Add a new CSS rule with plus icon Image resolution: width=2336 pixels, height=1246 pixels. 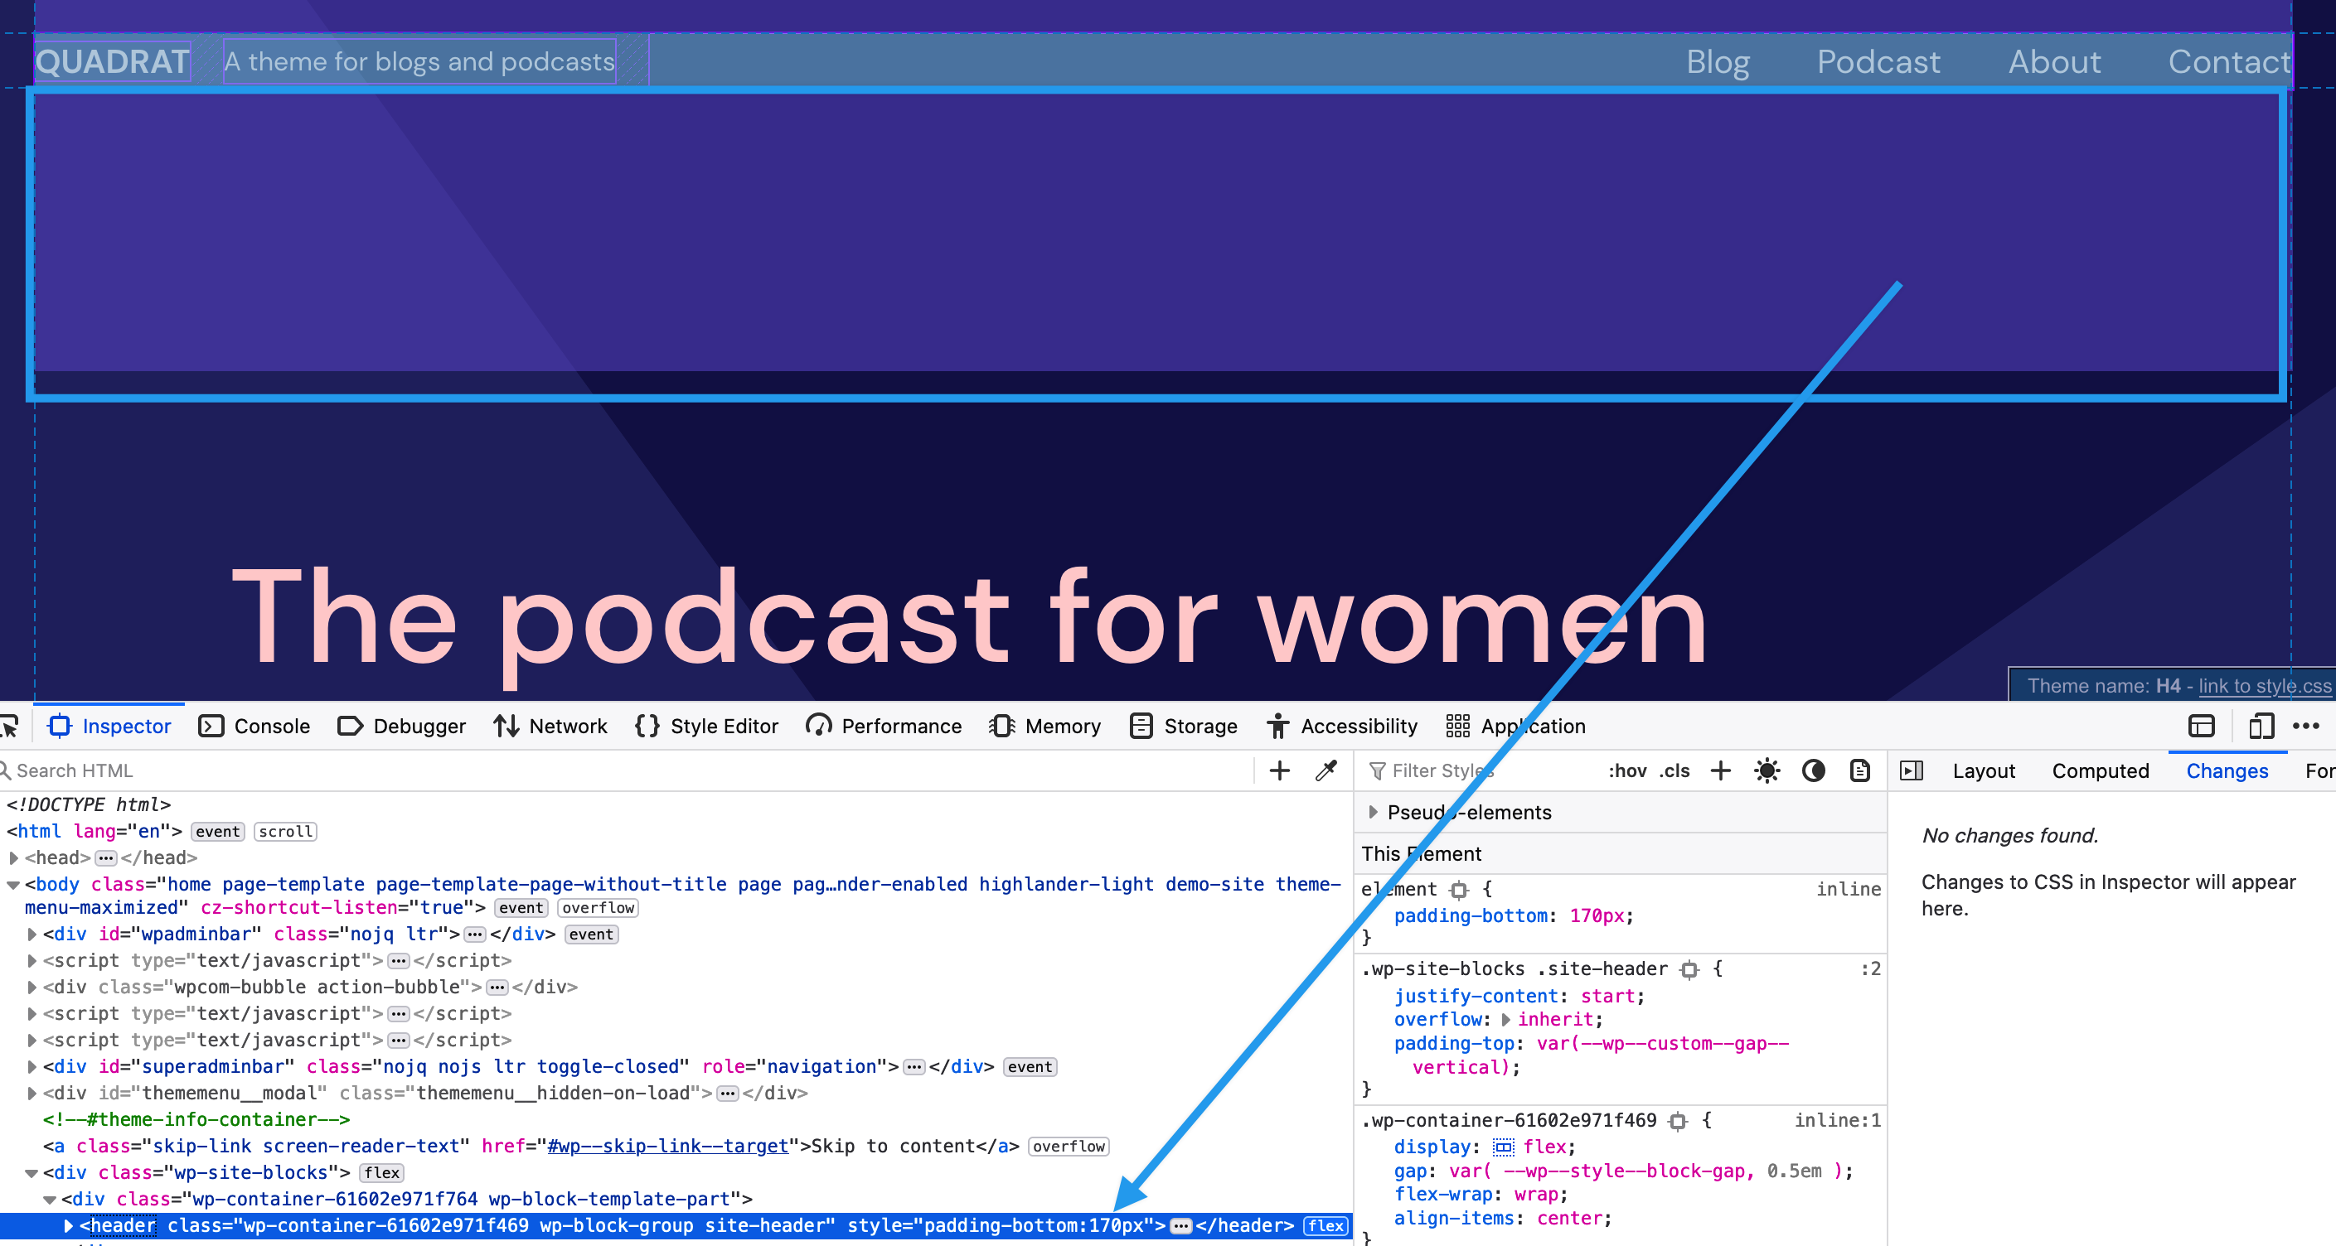(x=1720, y=770)
